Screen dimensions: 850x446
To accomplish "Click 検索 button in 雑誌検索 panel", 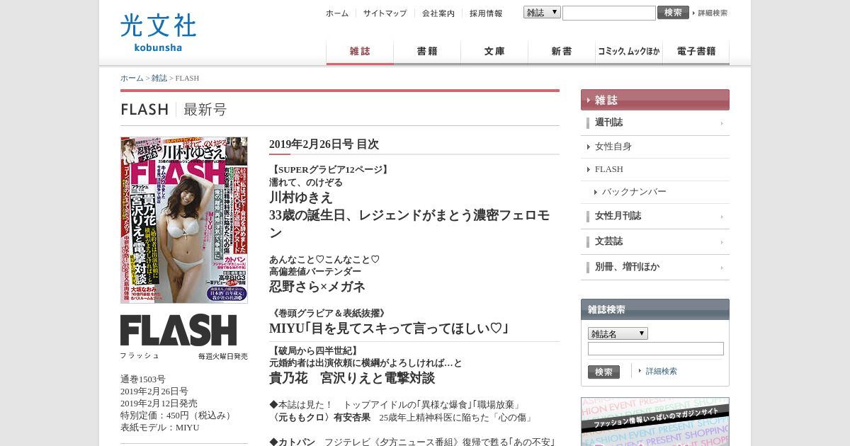I will 603,372.
